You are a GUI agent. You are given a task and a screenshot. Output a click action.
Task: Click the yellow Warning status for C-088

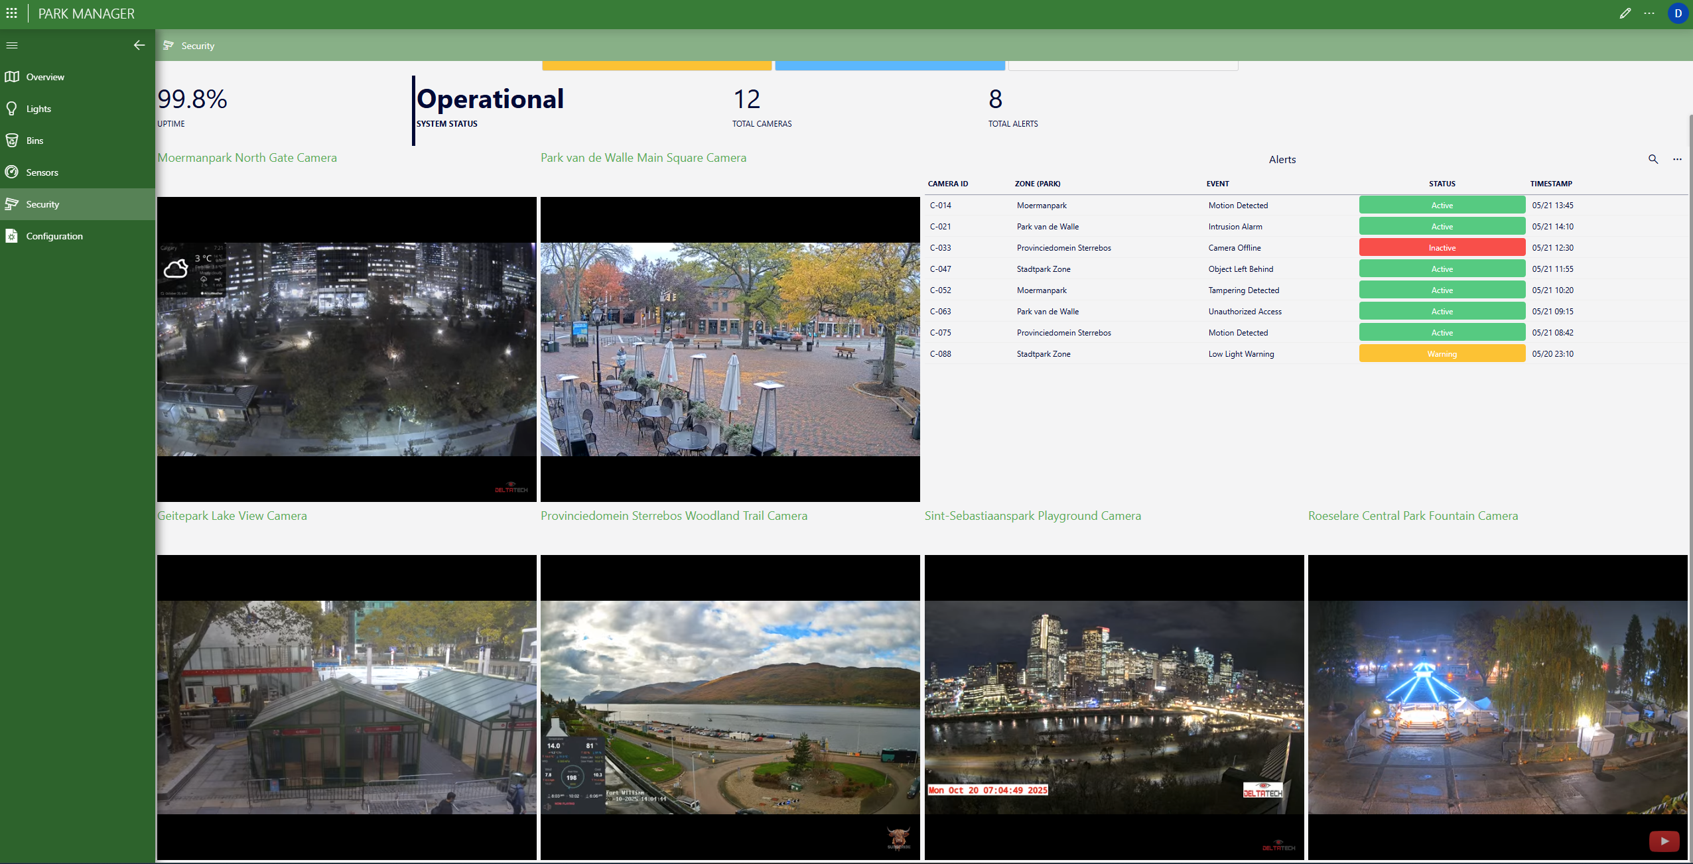[1442, 354]
